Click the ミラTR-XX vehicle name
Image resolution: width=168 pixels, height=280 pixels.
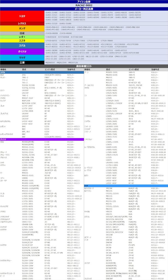pos(88,116)
